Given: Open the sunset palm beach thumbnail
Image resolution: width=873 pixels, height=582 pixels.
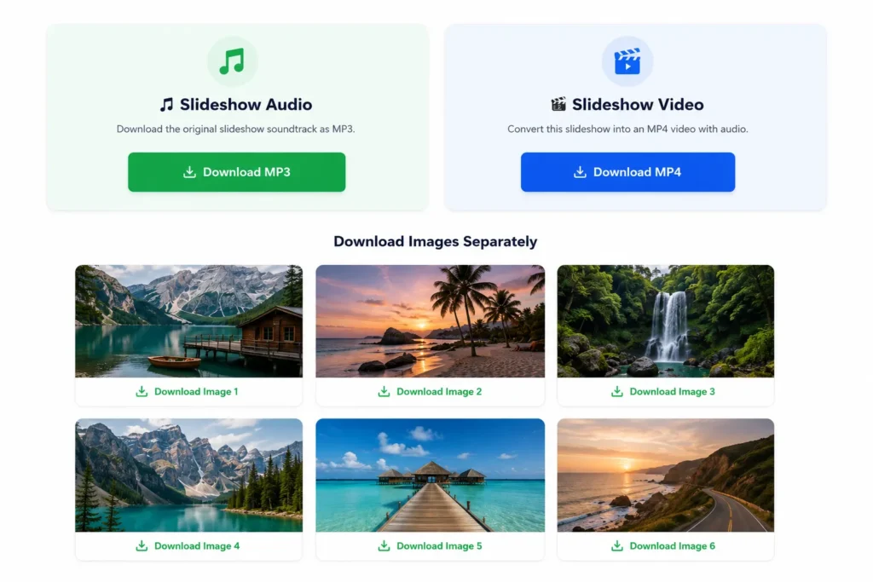Looking at the screenshot, I should click(x=431, y=321).
